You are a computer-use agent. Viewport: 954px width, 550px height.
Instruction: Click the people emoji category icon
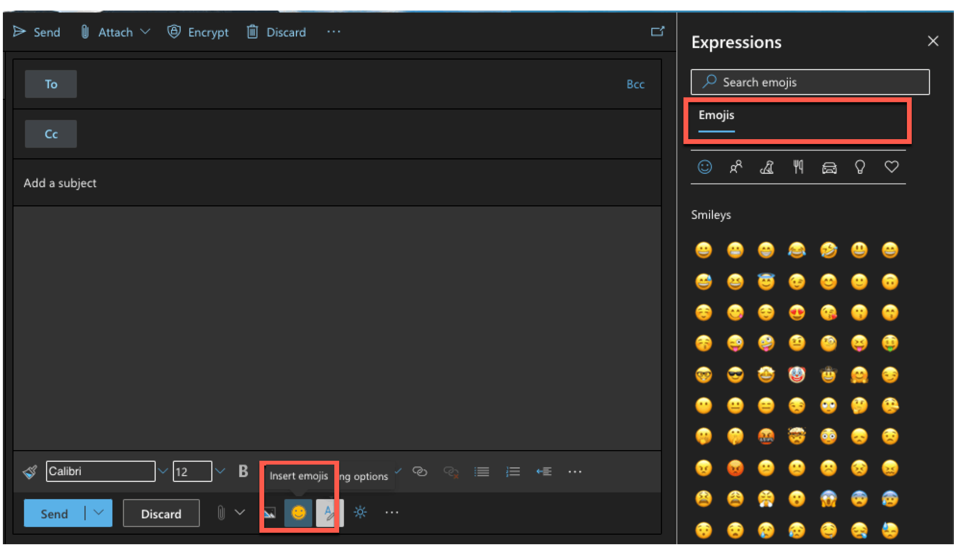coord(735,167)
